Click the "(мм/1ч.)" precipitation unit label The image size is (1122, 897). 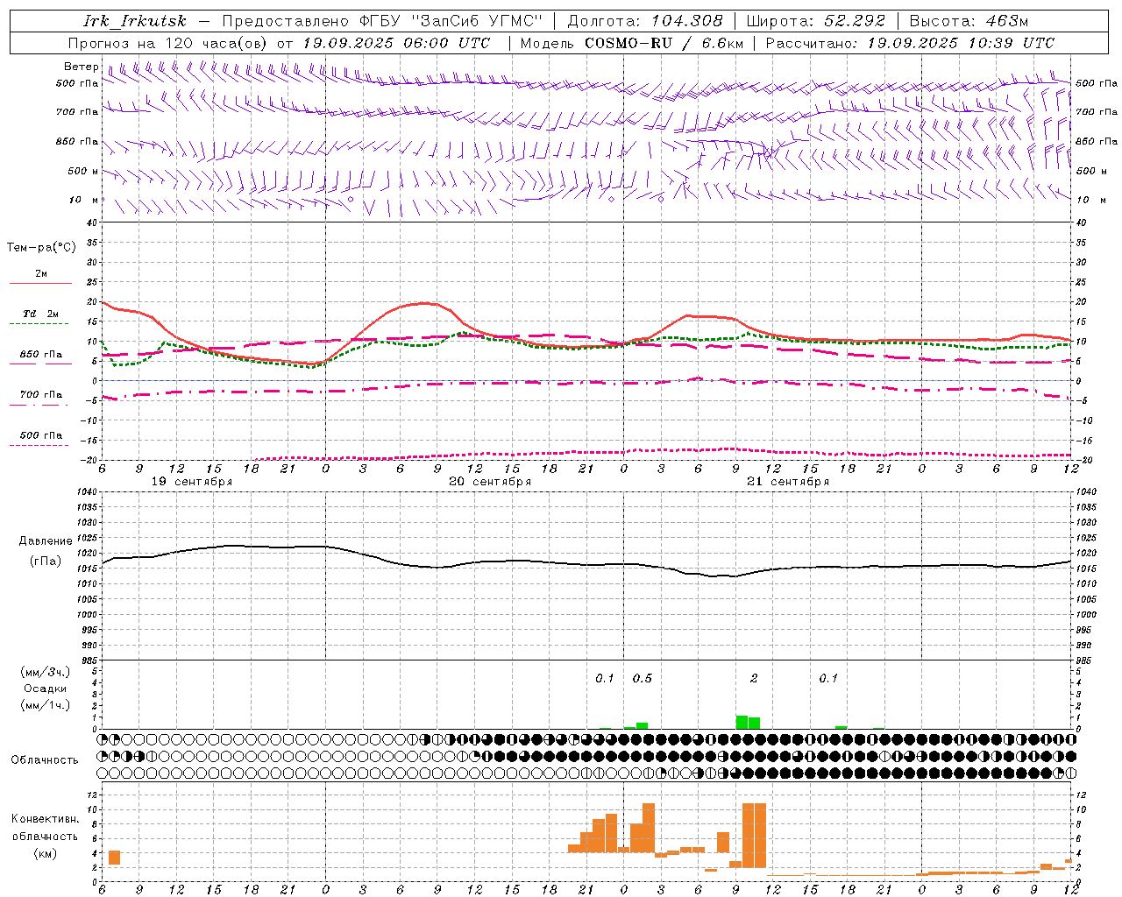46,705
